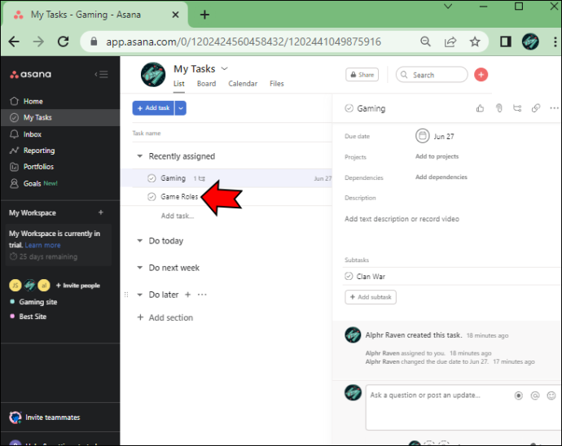Click the Search field
The width and height of the screenshot is (562, 446).
click(x=432, y=75)
